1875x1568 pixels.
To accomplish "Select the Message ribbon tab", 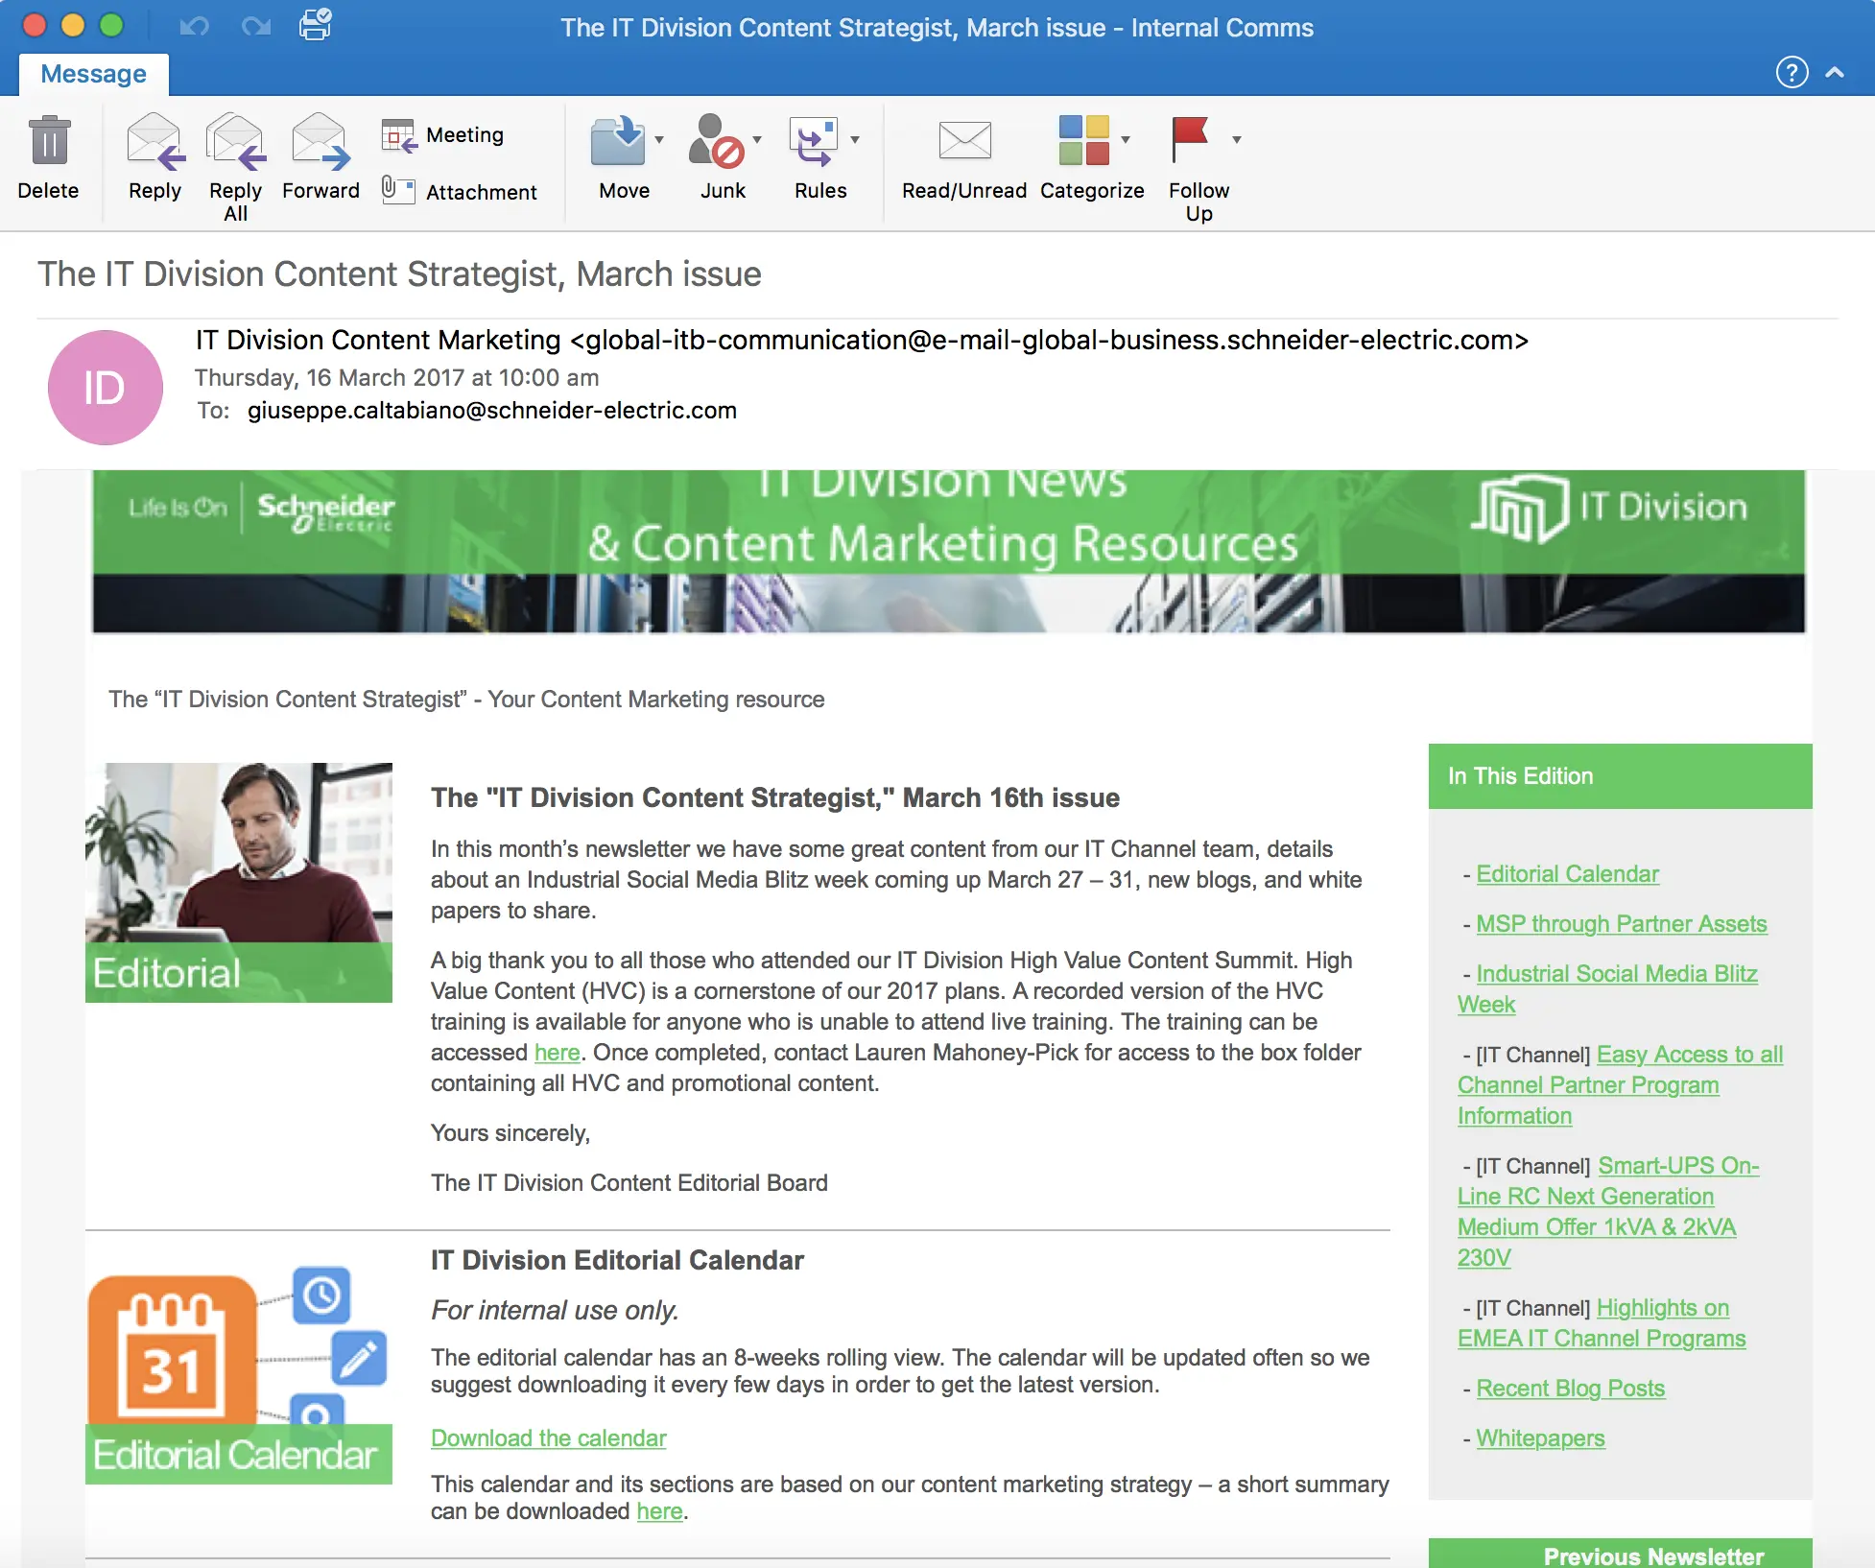I will pyautogui.click(x=94, y=74).
